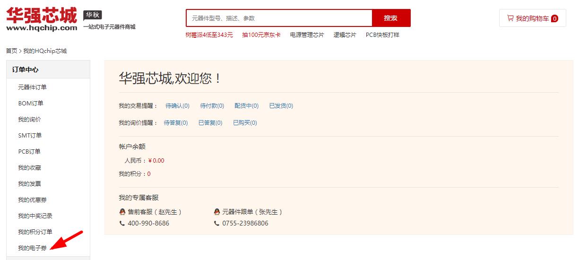Open 元器件订单 in sidebar
Image resolution: width=579 pixels, height=260 pixels.
(32, 87)
